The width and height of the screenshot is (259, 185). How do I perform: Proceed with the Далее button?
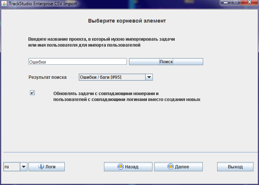tap(178, 167)
